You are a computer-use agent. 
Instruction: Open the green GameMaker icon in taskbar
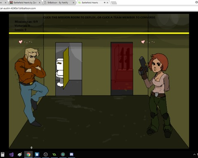54,155
